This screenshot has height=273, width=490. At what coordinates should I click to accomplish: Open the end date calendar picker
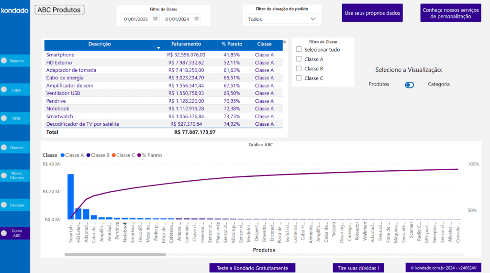pyautogui.click(x=196, y=19)
